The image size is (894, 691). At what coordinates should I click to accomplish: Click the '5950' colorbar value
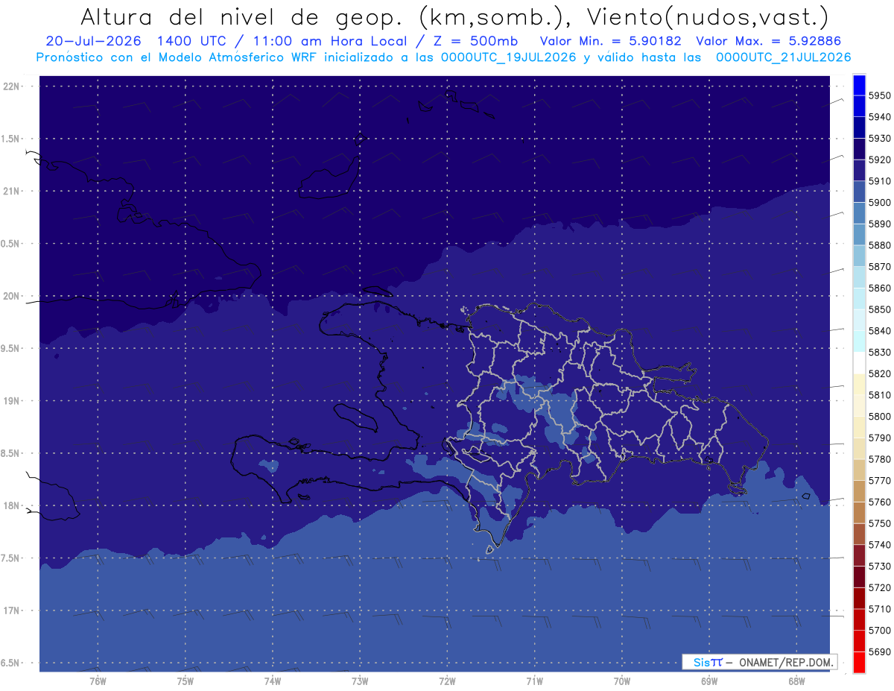(x=880, y=95)
